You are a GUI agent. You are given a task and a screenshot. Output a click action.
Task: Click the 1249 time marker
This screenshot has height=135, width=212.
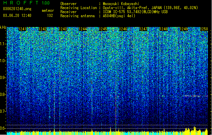pos(184,29)
